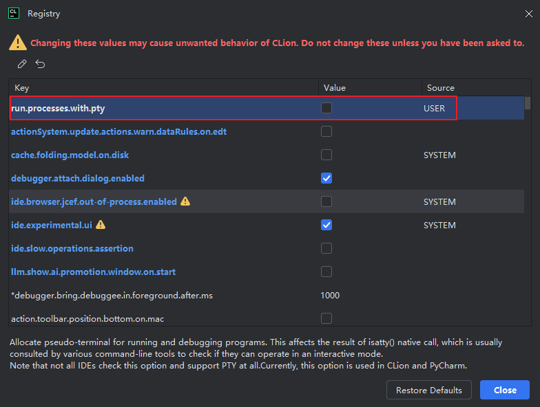Screen dimensions: 540x407
Task: Click warning icon next to ide.experimental.ui
Action: (101, 225)
